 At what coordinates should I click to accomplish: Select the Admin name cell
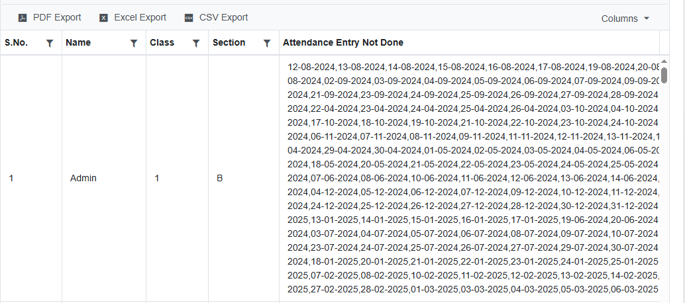click(83, 179)
